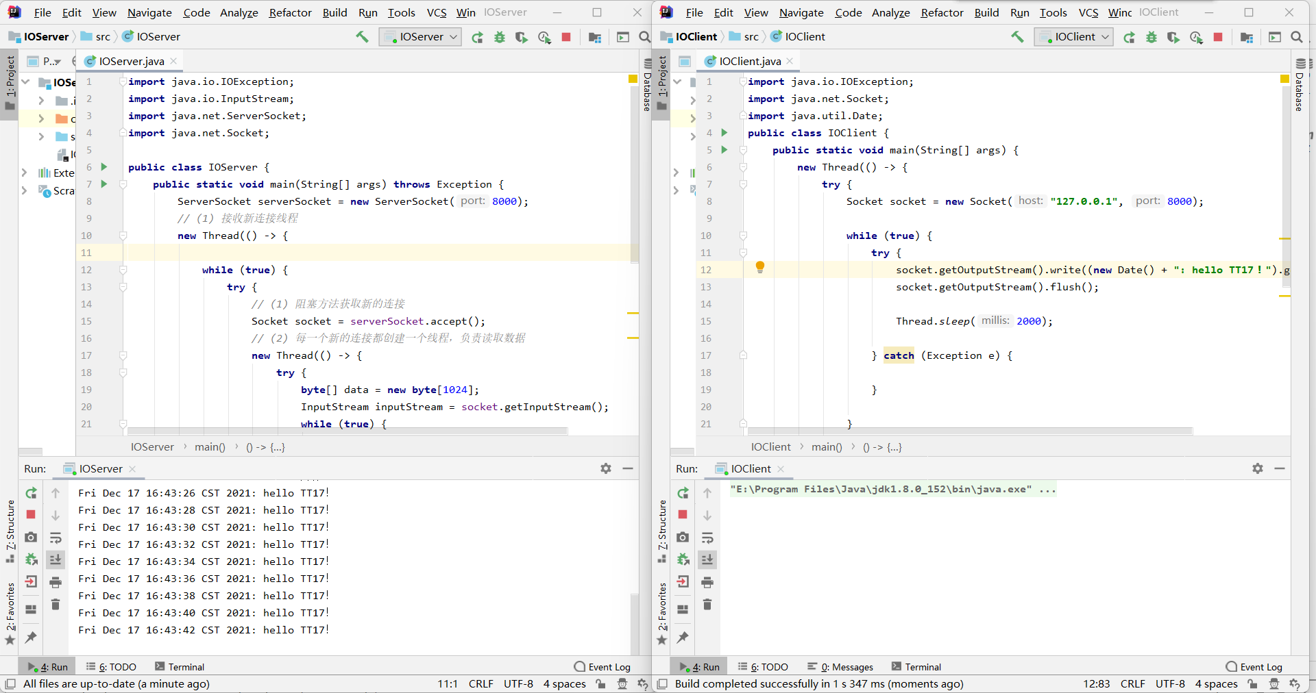The image size is (1316, 693).
Task: Click UTF-8 encoding in IOServer status bar
Action: click(x=518, y=683)
